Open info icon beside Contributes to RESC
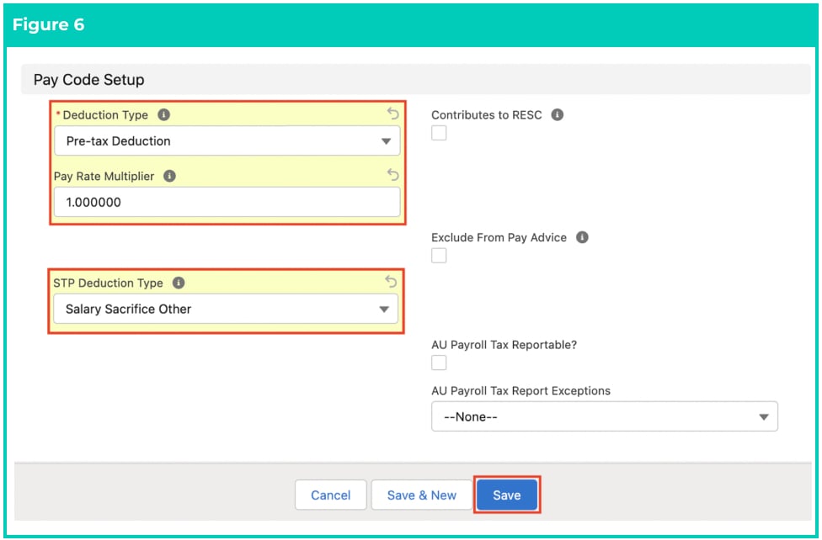822x540 pixels. point(558,114)
